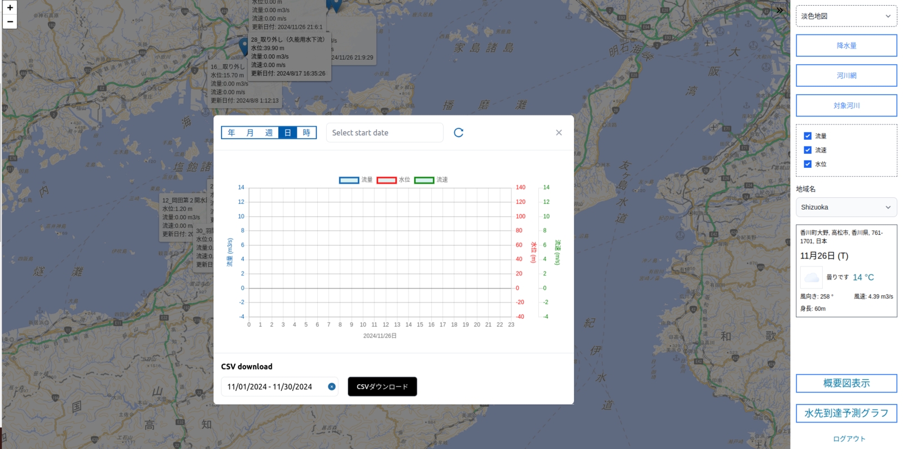The width and height of the screenshot is (903, 449).
Task: Click the CSV download heading
Action: (247, 366)
